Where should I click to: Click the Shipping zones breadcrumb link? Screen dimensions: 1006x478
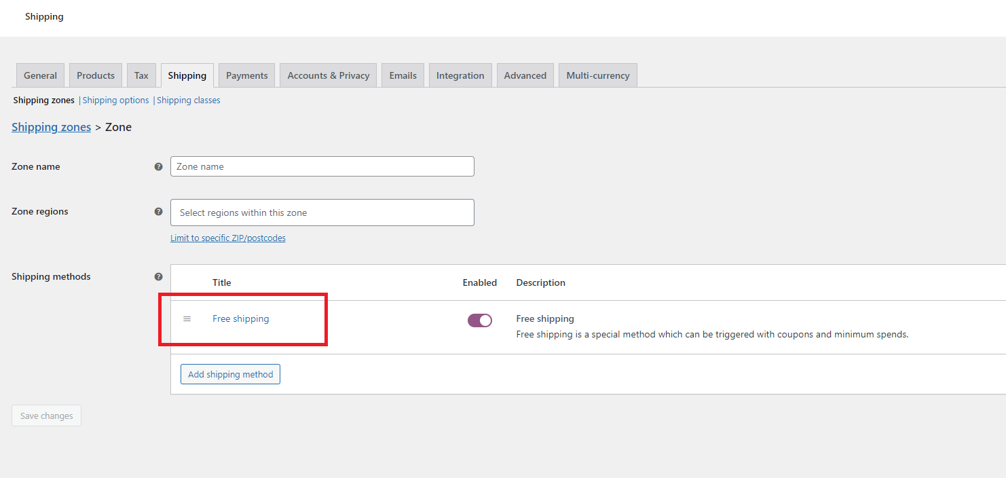tap(51, 127)
